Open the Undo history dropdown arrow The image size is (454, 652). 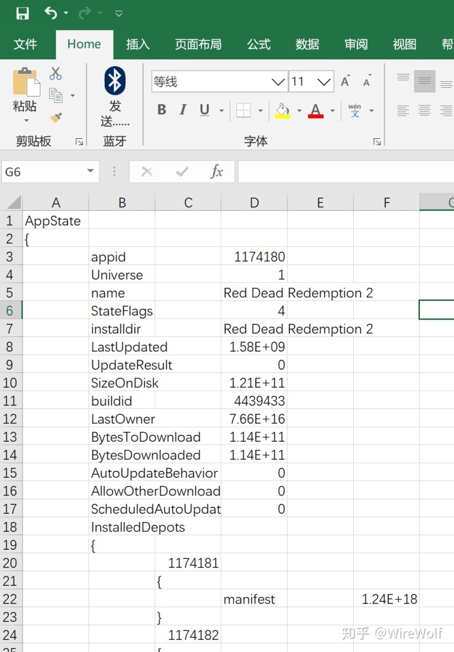[66, 13]
